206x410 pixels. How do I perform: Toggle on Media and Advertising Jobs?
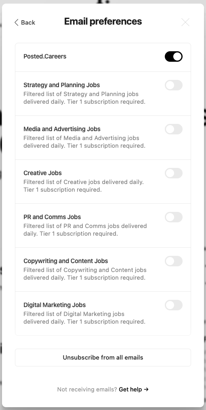click(174, 129)
